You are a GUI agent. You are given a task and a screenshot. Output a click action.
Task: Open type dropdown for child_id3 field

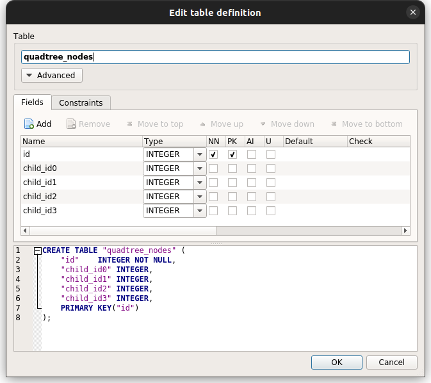tap(200, 211)
